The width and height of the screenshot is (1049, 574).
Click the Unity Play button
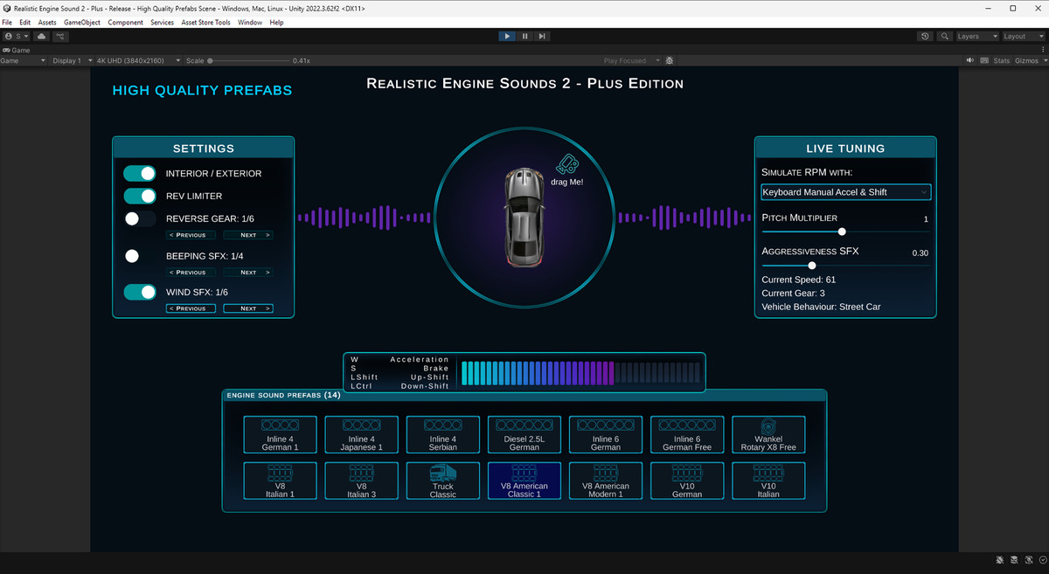507,36
